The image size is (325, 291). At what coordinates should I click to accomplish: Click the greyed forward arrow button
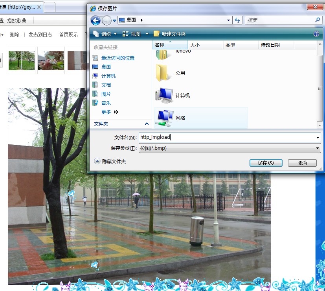click(106, 20)
